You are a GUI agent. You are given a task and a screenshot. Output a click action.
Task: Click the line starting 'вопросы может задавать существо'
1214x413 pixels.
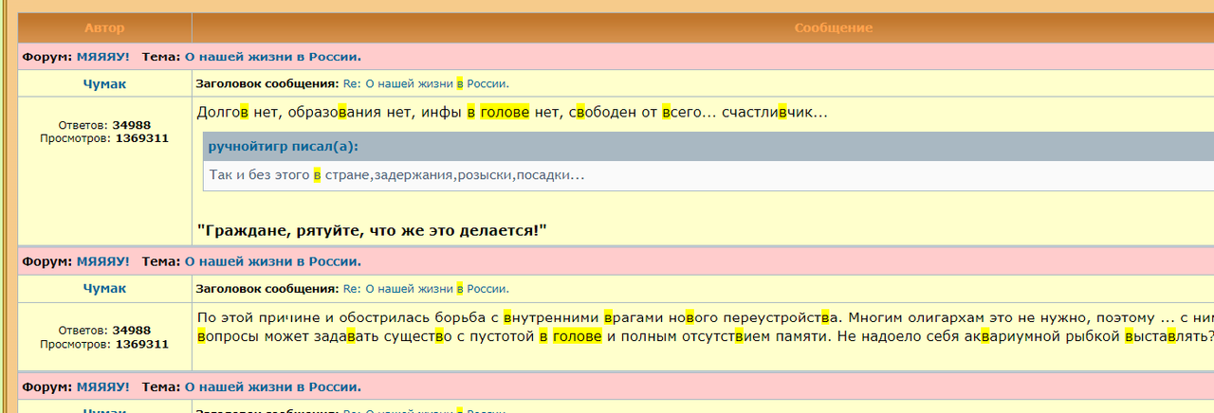[x=705, y=336]
